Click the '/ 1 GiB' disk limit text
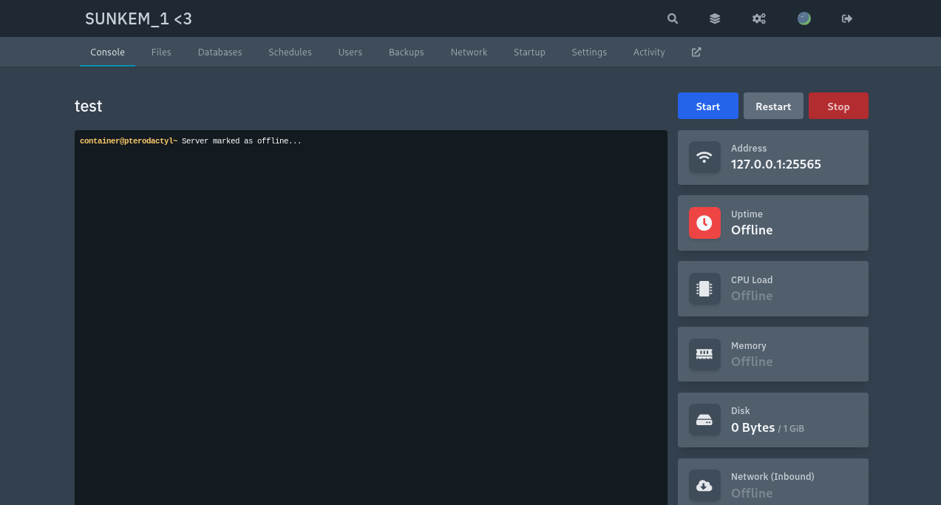This screenshot has width=941, height=505. point(791,429)
